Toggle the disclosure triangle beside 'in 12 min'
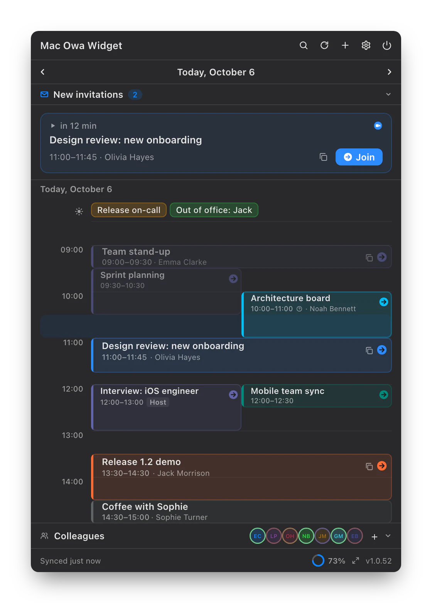432x603 pixels. point(53,126)
